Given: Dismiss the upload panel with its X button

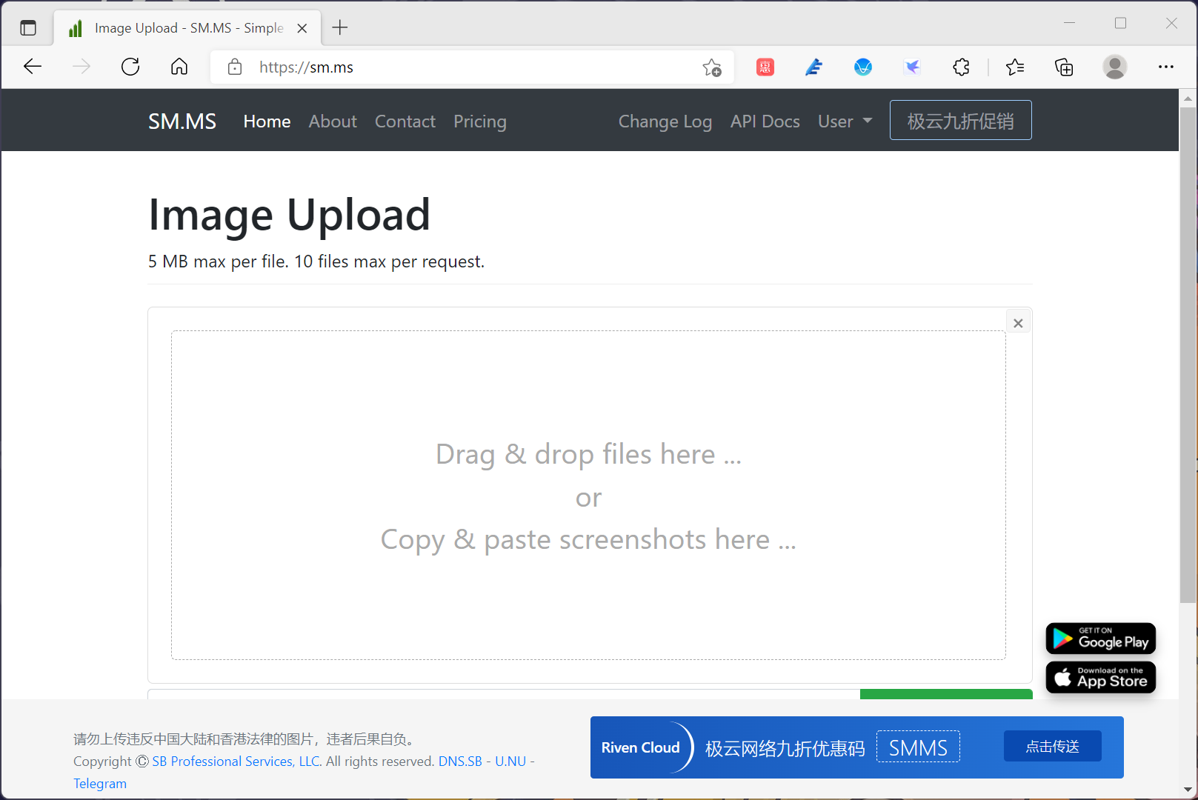Looking at the screenshot, I should (x=1017, y=321).
